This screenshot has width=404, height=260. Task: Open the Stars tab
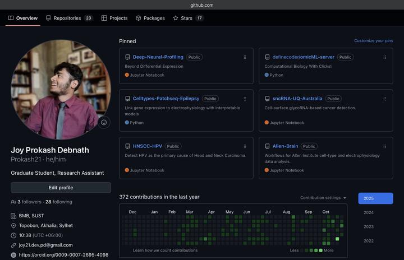pos(187,18)
